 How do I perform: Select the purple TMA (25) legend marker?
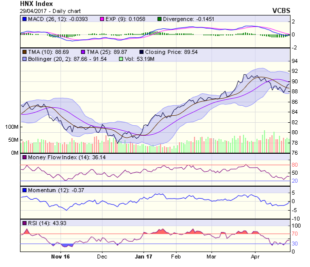(x=83, y=51)
